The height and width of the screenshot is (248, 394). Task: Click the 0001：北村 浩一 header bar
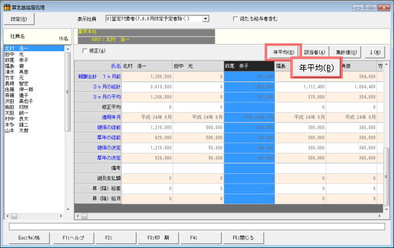point(146,40)
